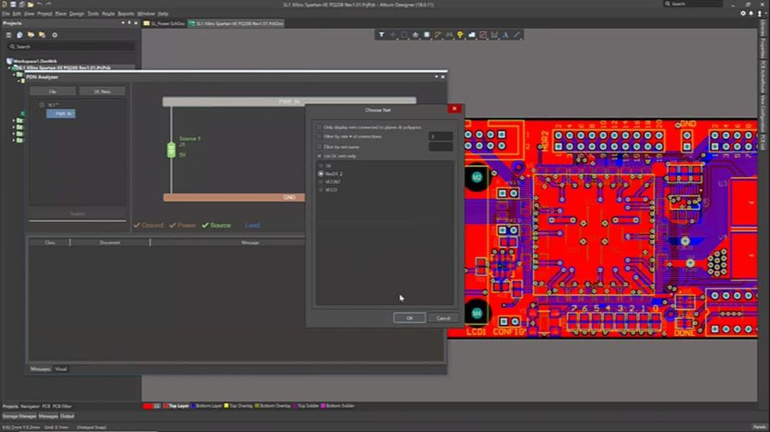This screenshot has height=432, width=770.
Task: Click the Top Overlay yellow swatch
Action: (226, 406)
